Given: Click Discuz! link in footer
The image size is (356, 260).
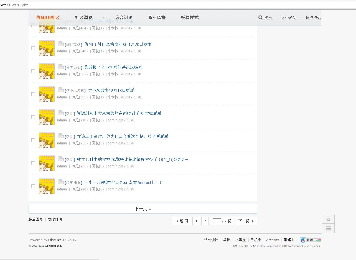Looking at the screenshot, I should [x=55, y=240].
